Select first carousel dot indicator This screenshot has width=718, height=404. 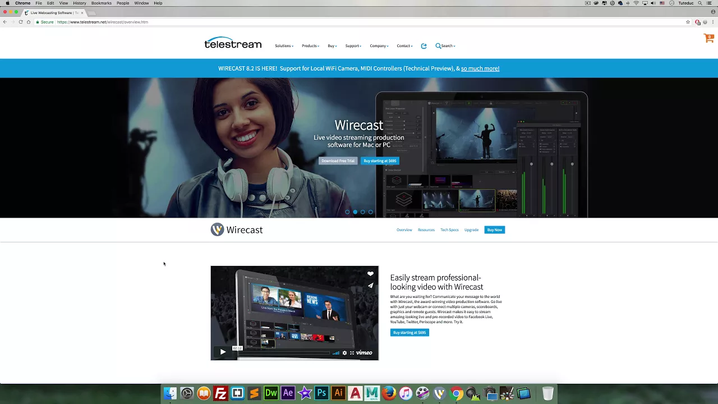tap(347, 212)
